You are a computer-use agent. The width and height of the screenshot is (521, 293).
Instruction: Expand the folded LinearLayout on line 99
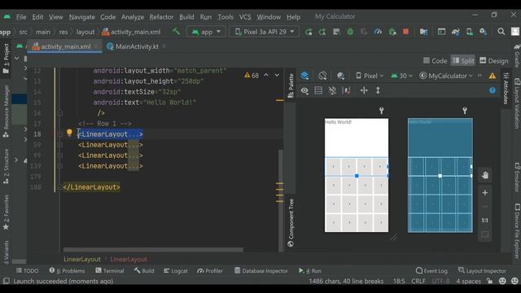tap(60, 155)
